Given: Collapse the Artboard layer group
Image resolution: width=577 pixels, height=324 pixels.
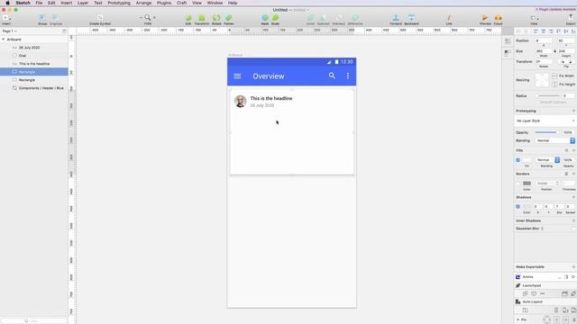Looking at the screenshot, I should click(4, 40).
